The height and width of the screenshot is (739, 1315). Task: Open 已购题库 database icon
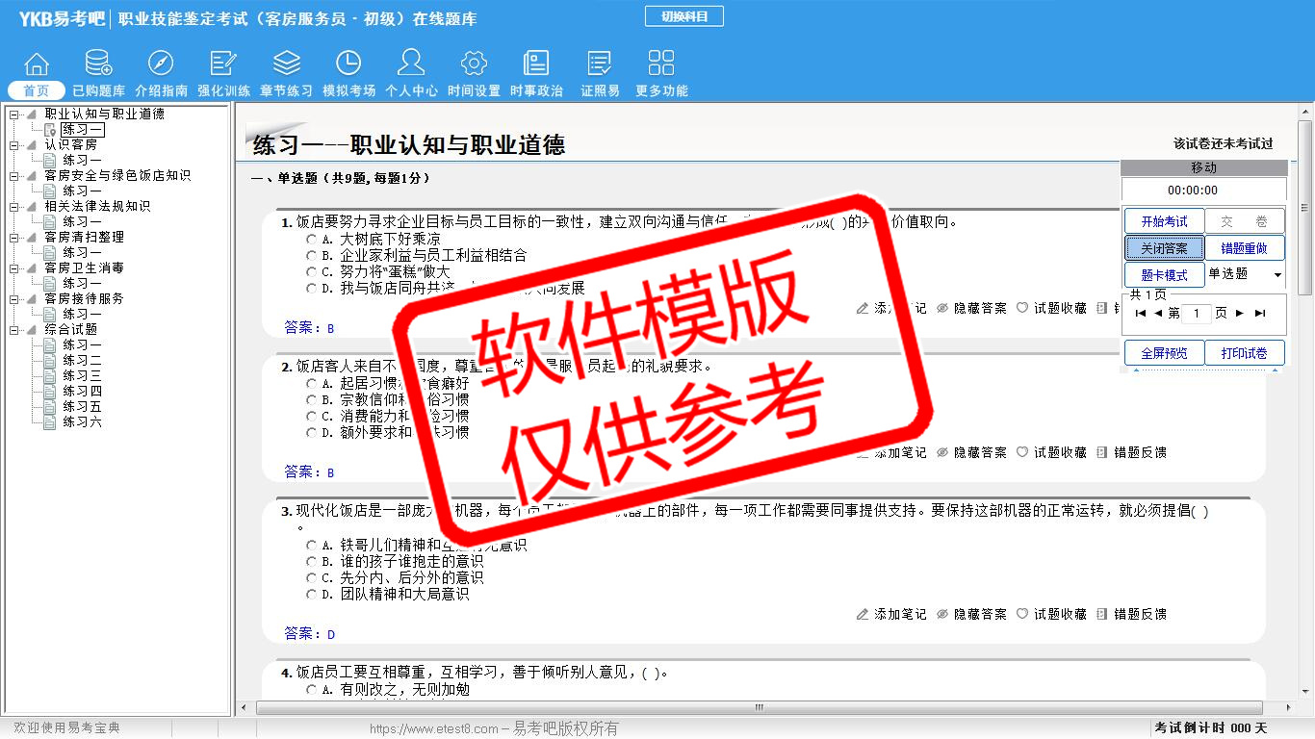tap(98, 64)
